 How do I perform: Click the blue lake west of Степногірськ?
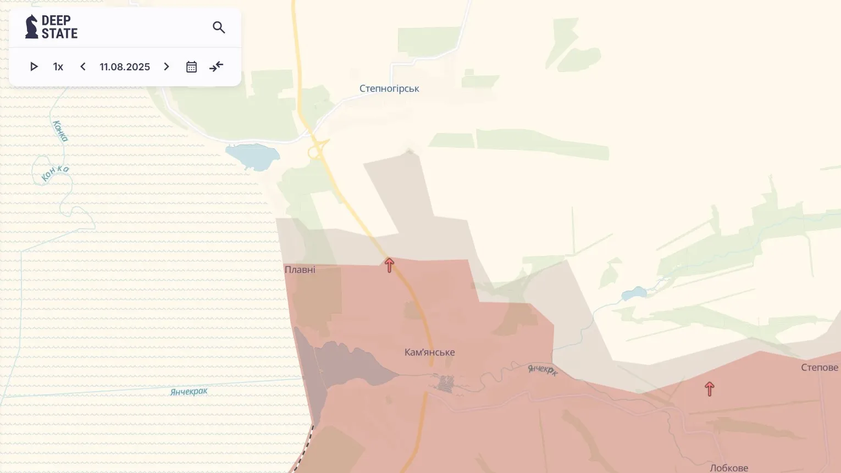253,156
